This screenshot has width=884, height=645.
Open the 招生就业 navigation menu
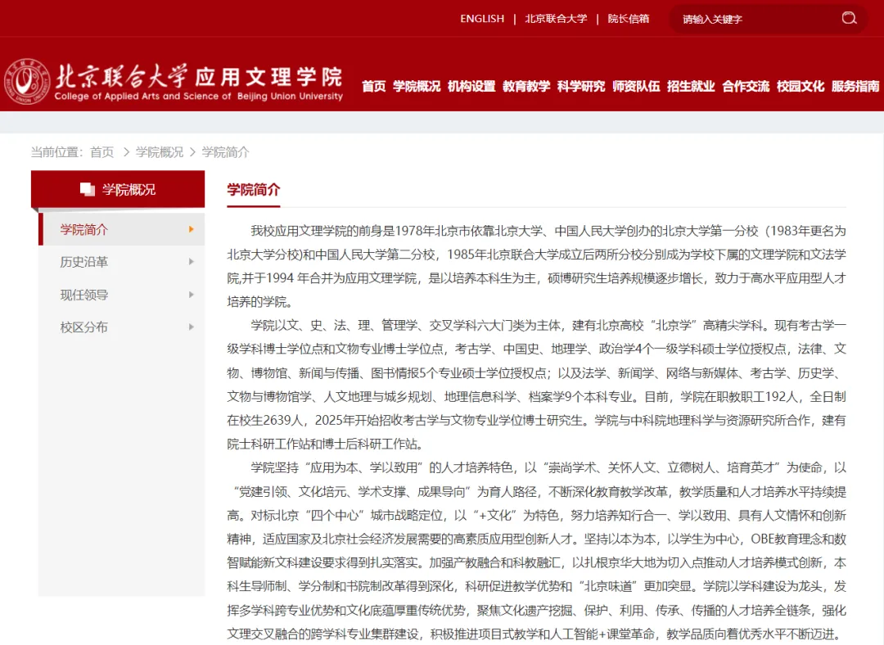(691, 86)
